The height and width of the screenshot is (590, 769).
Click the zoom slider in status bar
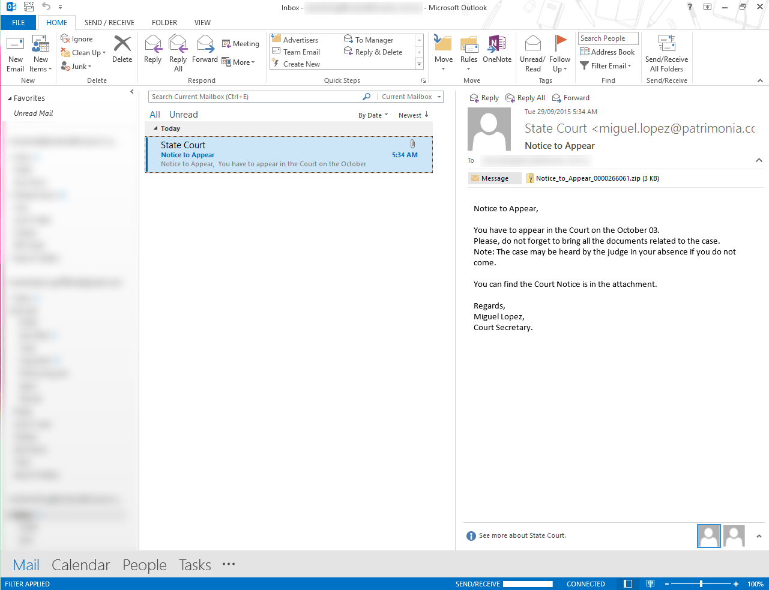[x=701, y=584]
